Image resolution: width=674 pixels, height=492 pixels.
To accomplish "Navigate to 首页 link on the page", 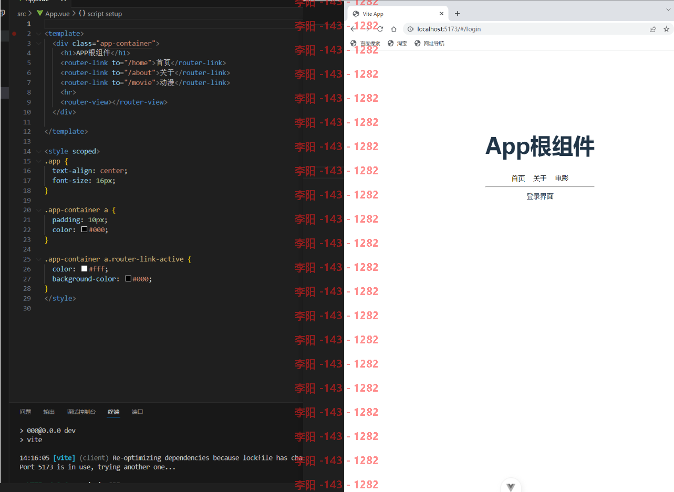I will [x=518, y=179].
